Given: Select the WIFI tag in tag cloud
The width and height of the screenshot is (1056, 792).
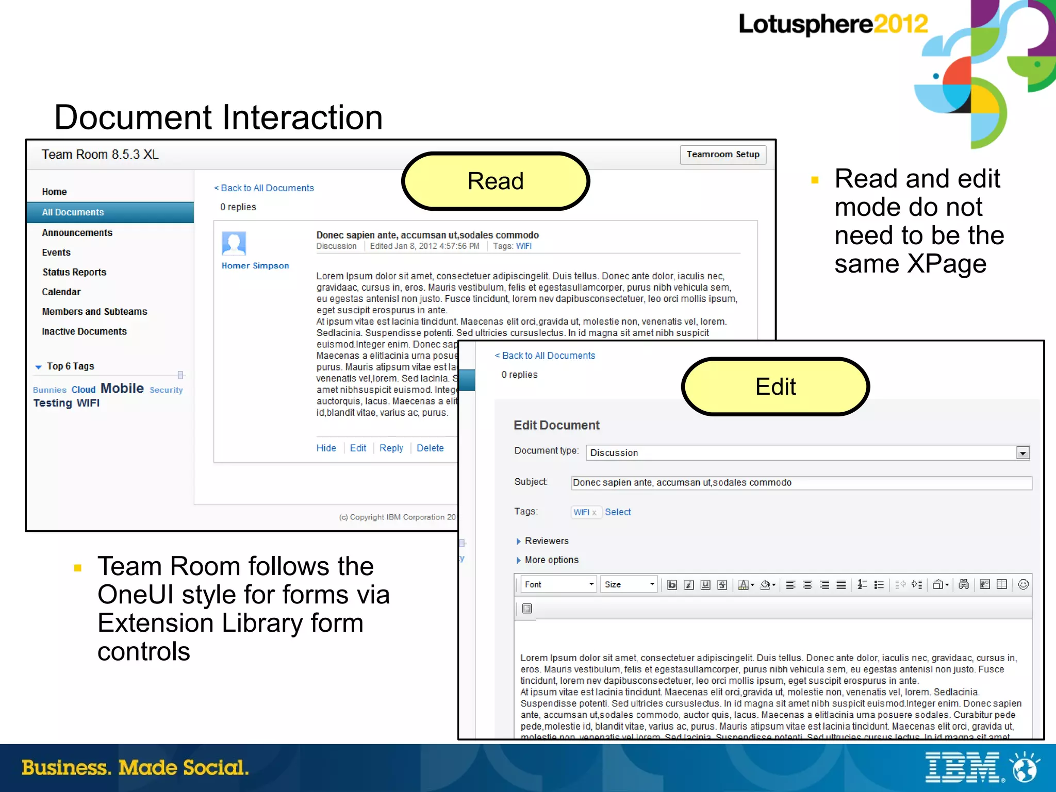Looking at the screenshot, I should pos(88,403).
